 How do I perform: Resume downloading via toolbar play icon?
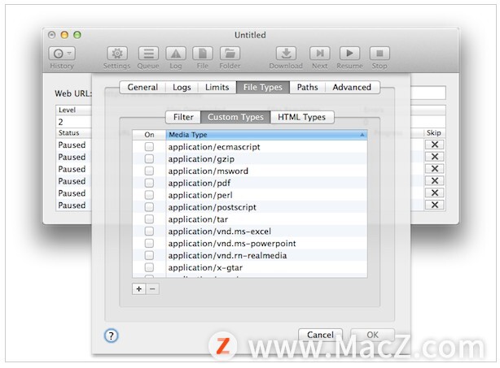pos(350,54)
